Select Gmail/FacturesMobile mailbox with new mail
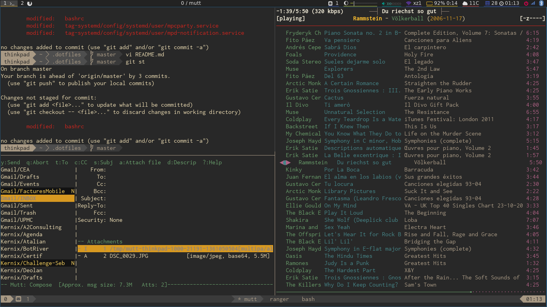Viewport: 547px width, 307px height. click(x=37, y=191)
